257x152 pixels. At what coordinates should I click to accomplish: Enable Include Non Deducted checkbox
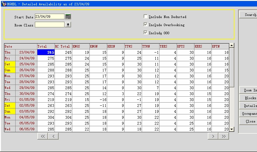pos(145,16)
